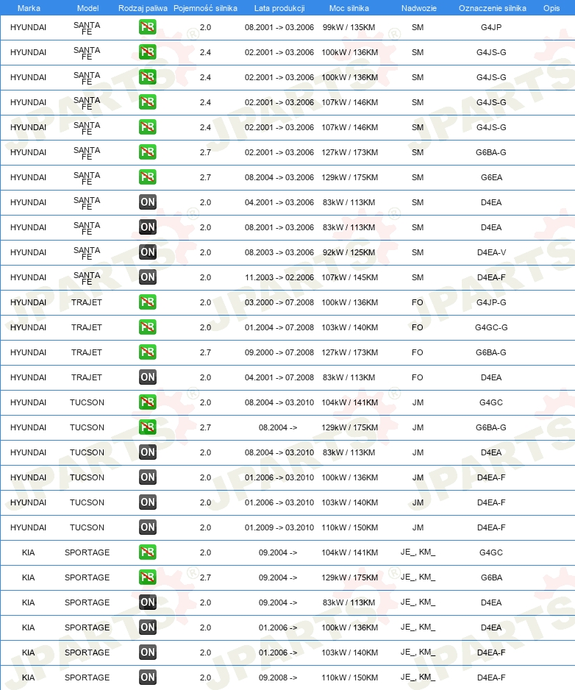Select the Rodzaj paliwa column header
Viewport: 575px width, 690px height.
pos(143,8)
